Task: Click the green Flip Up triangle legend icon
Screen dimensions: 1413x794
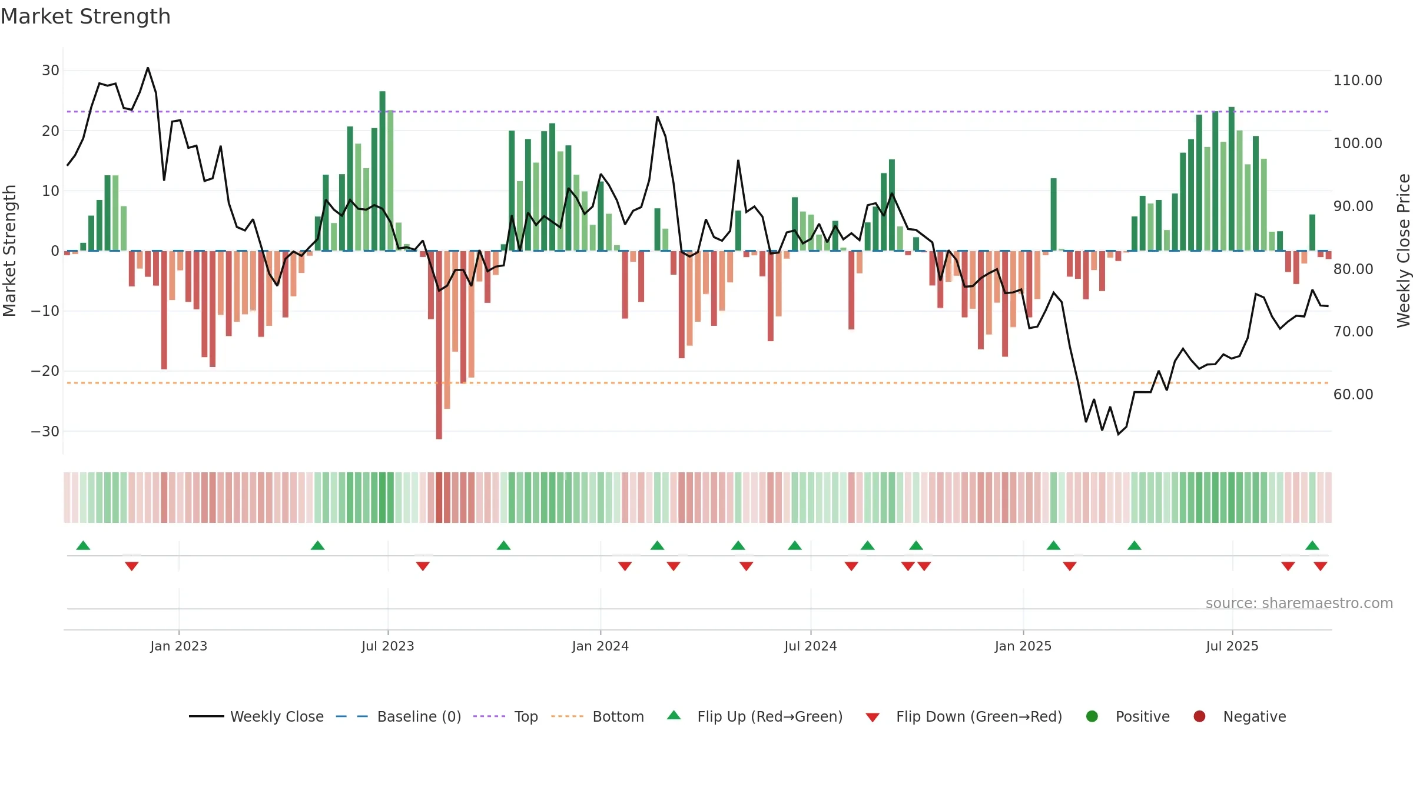Action: pos(674,715)
